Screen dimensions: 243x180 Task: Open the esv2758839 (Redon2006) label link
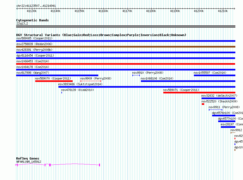(34, 44)
